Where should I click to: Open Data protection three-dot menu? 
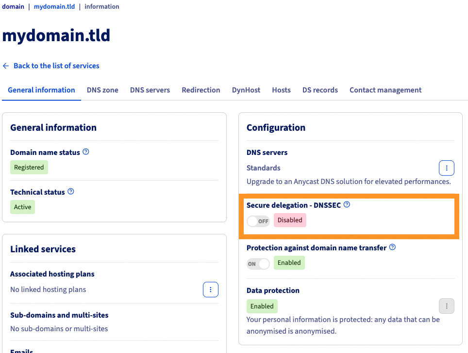coord(446,306)
